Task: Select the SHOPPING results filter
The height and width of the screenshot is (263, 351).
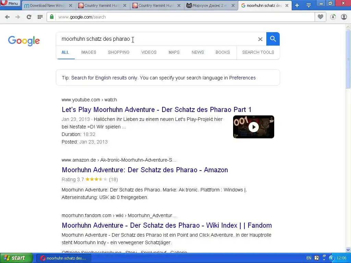Action: click(119, 52)
